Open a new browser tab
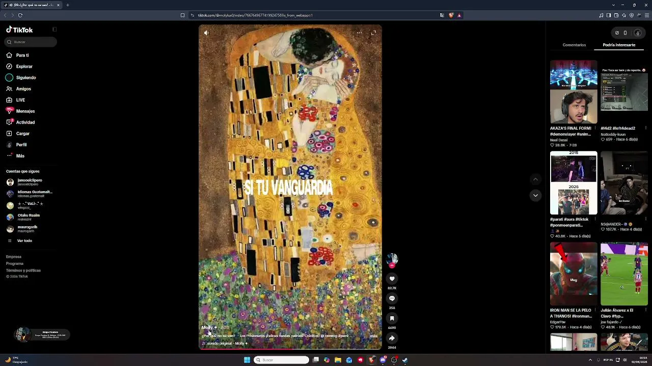Viewport: 652px width, 366px height. point(67,5)
